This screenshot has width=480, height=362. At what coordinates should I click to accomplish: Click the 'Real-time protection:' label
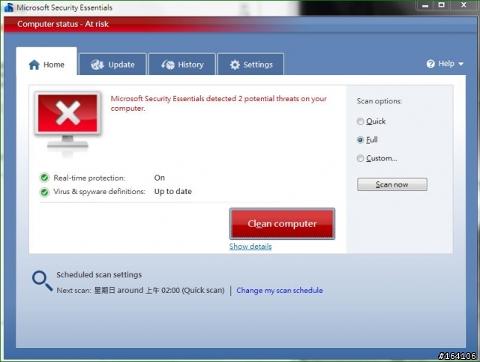click(89, 178)
